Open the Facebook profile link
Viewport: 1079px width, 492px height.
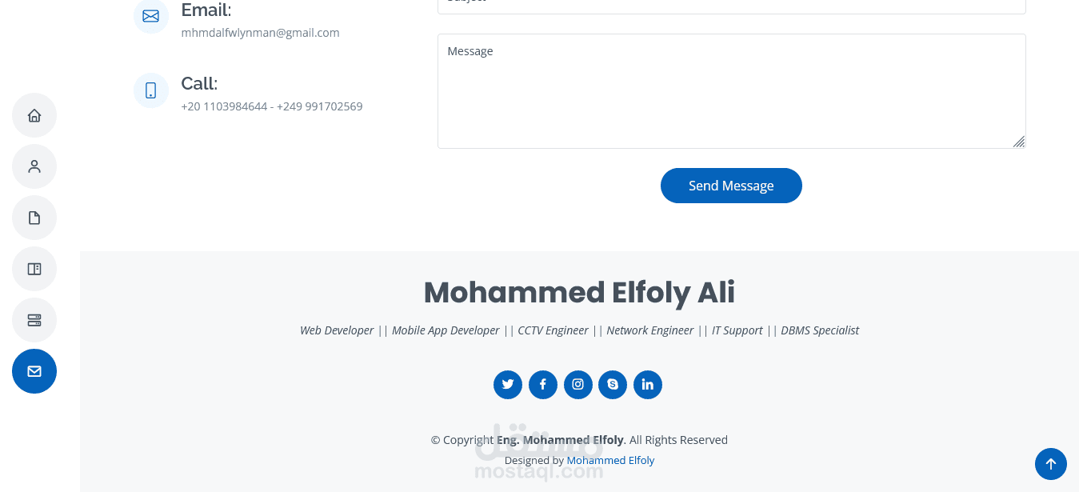click(543, 384)
